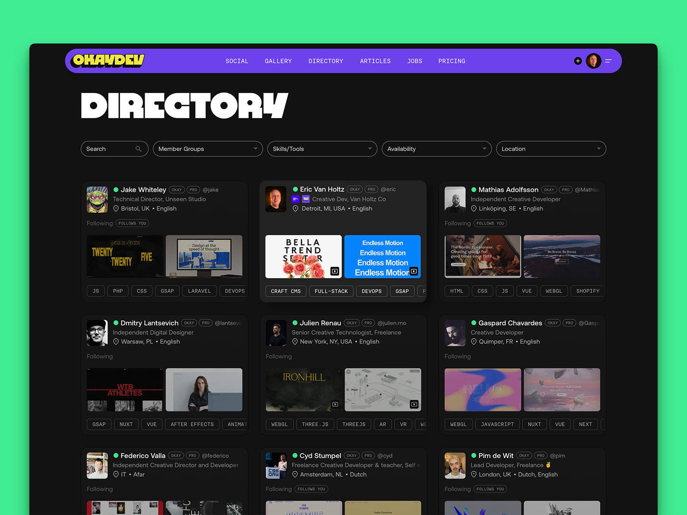Viewport: 687px width, 515px height.
Task: Click location pin next to Bristol, UK
Action: pos(116,209)
